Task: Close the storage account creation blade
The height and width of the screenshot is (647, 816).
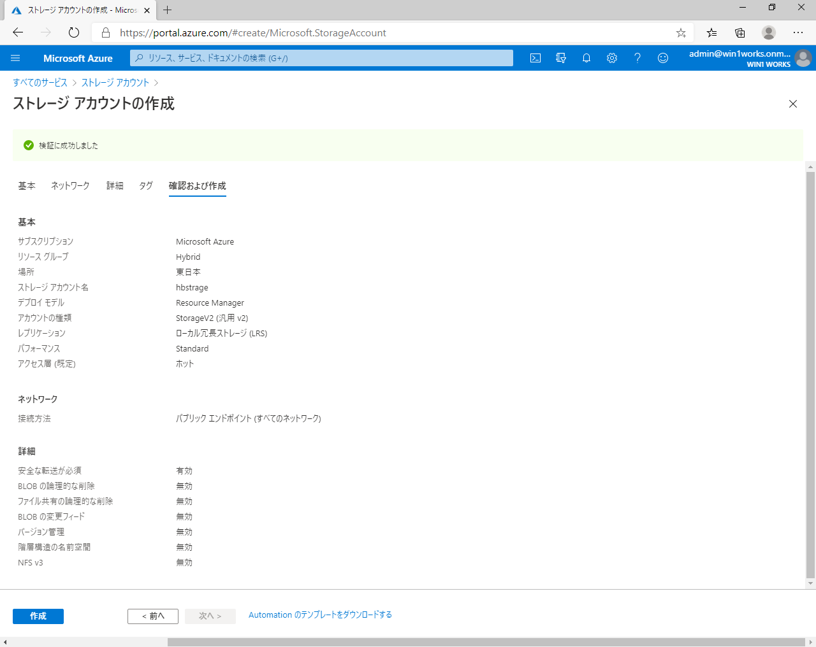Action: (x=793, y=104)
